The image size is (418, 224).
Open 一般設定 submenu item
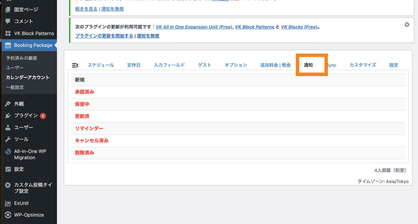pos(15,87)
